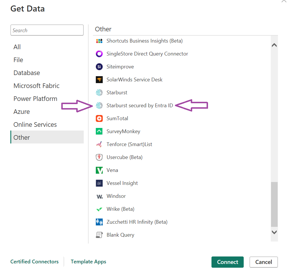Viewport: 288px width, 272px height.
Task: Open the Template Apps link
Action: point(89,262)
